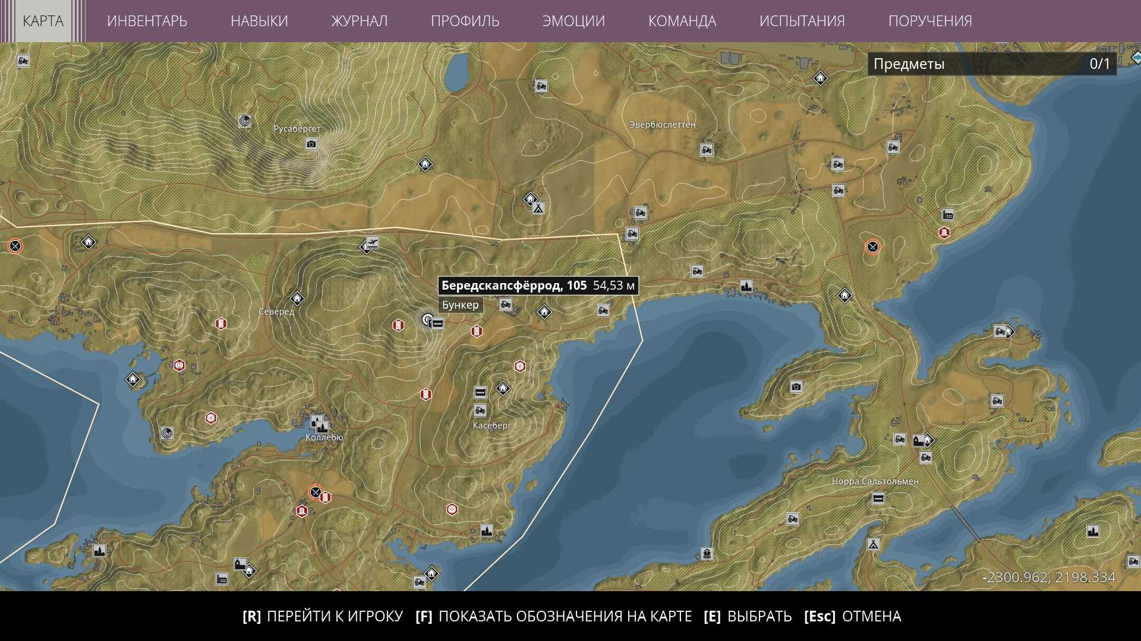Click the airfield airplane icon on map
This screenshot has width=1141, height=641.
(372, 242)
